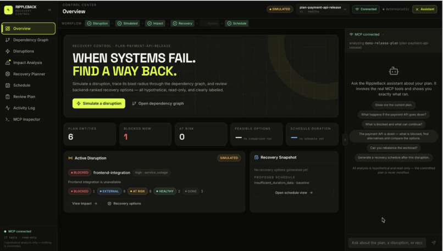Click the Blocked Now stat card

[145, 134]
